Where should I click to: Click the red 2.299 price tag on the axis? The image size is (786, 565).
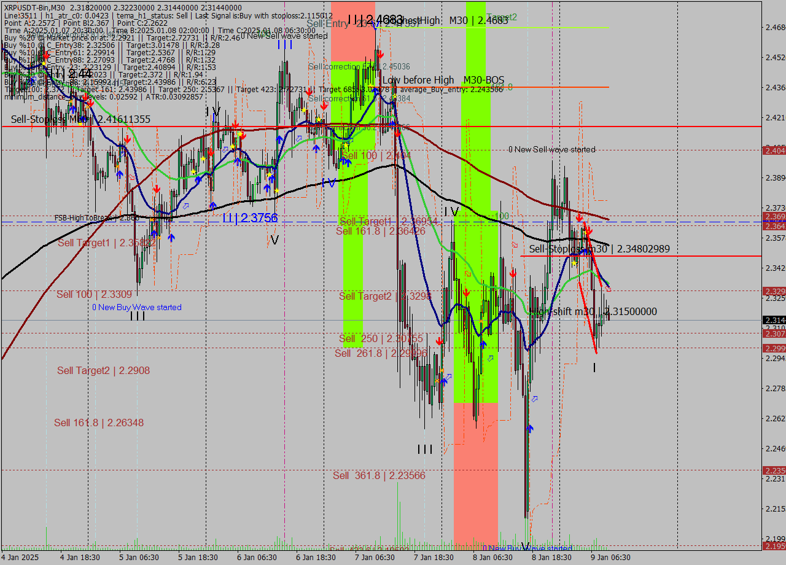click(x=774, y=348)
